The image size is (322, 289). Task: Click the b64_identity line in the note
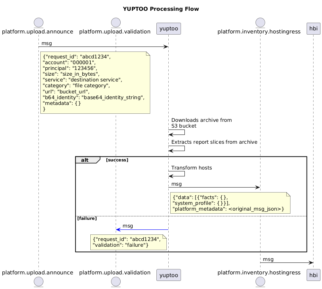[x=94, y=97]
